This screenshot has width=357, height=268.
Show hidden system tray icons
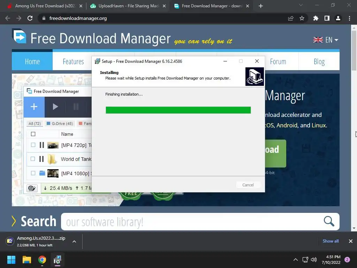point(296,260)
